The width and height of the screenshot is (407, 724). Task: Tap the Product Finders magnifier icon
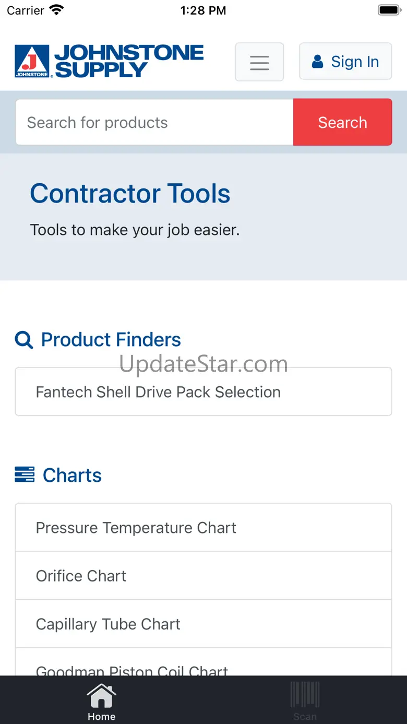tap(24, 340)
